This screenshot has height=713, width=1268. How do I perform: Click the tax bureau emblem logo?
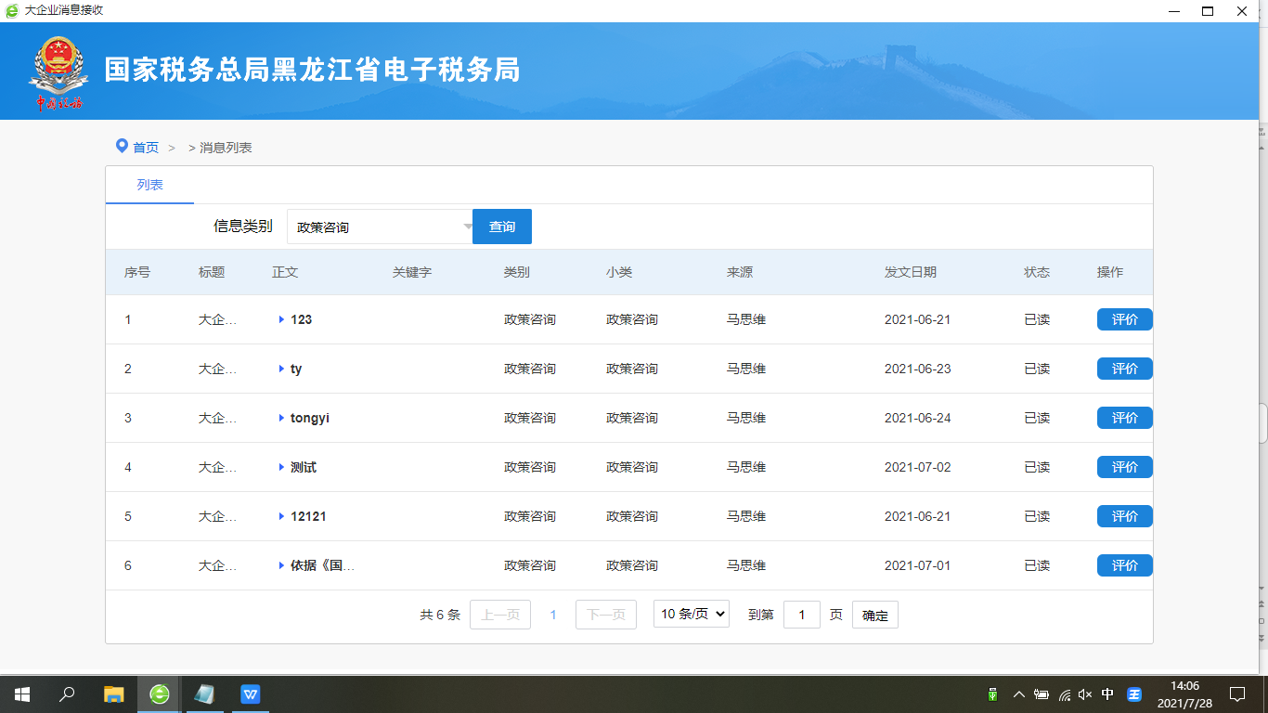tap(59, 71)
